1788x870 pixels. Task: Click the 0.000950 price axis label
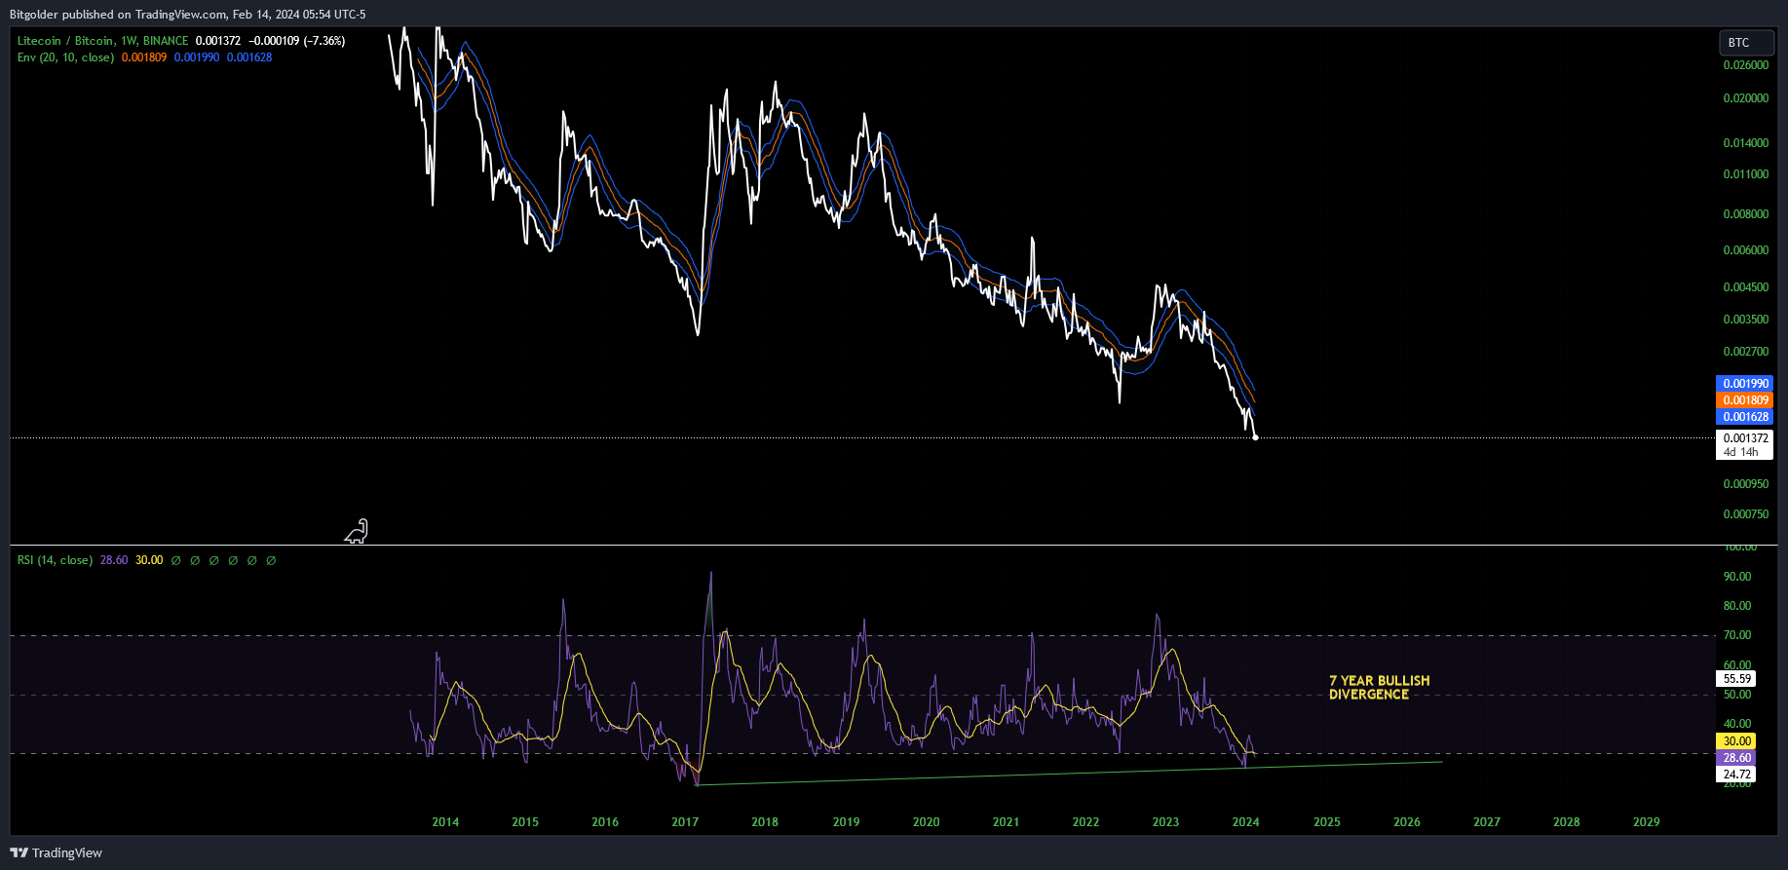pyautogui.click(x=1745, y=484)
